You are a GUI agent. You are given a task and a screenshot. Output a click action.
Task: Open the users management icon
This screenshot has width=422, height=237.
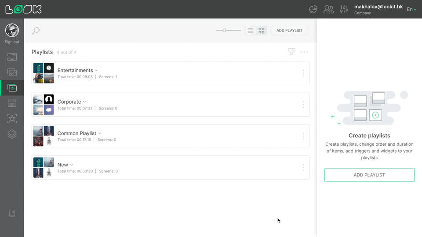pos(328,9)
